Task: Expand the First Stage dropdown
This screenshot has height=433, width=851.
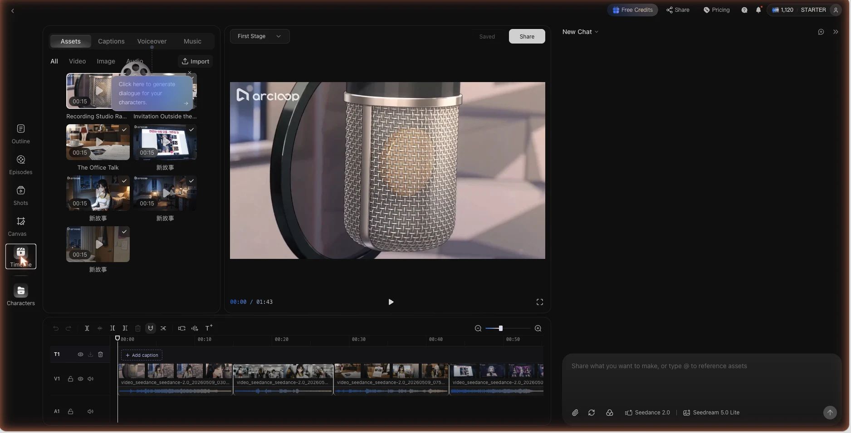Action: 259,36
